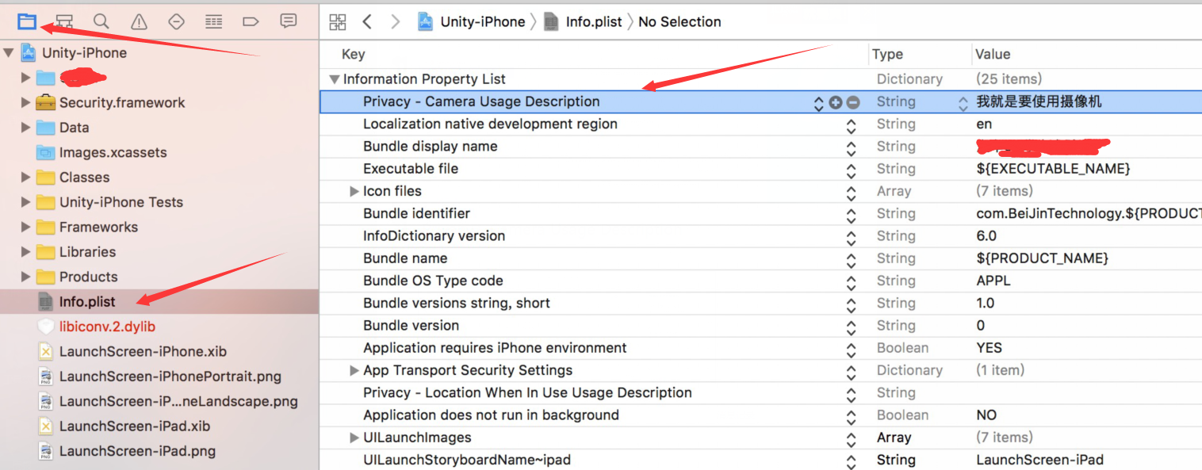This screenshot has height=470, width=1202.
Task: Open key stepper on Bundle identifier row
Action: tap(851, 215)
